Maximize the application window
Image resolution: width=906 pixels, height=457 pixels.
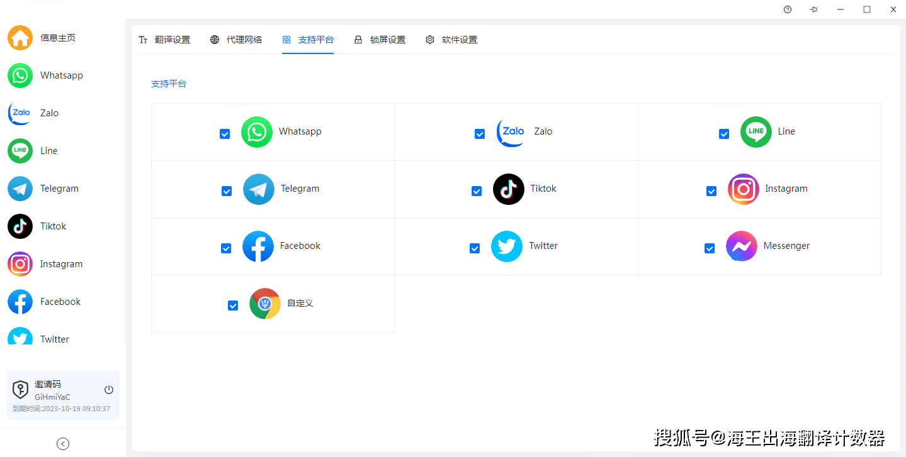pos(867,9)
